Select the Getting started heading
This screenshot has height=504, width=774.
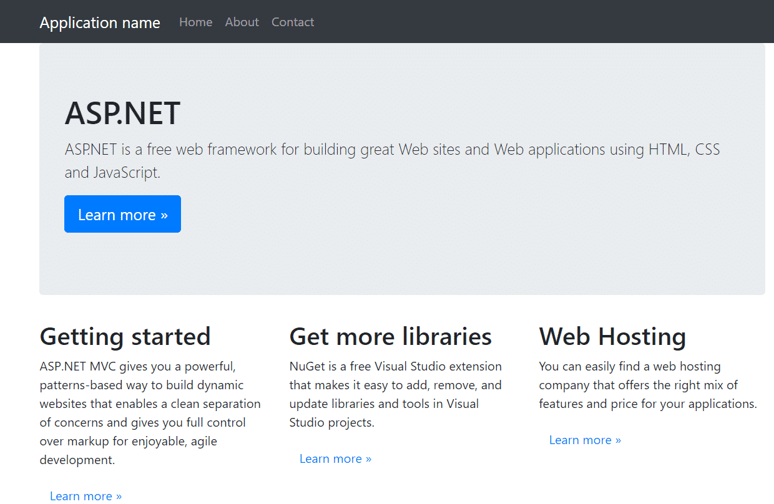[125, 336]
